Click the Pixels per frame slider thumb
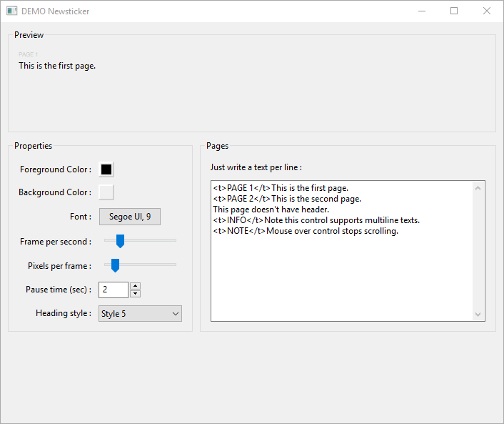This screenshot has width=504, height=424. (115, 265)
